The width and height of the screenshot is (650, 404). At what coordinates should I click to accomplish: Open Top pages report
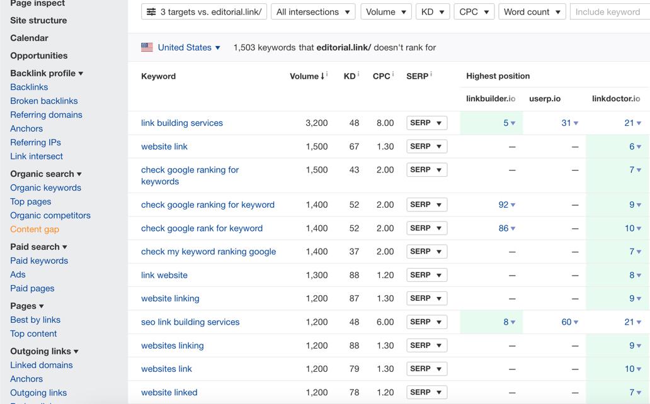click(31, 202)
